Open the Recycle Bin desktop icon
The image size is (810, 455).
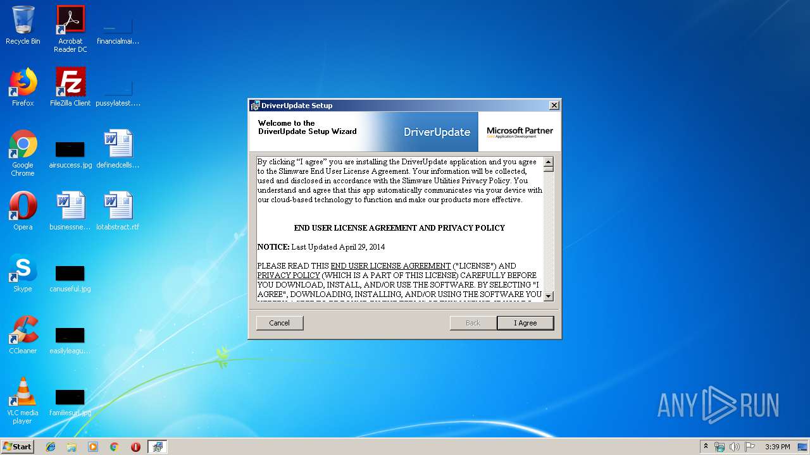[23, 26]
